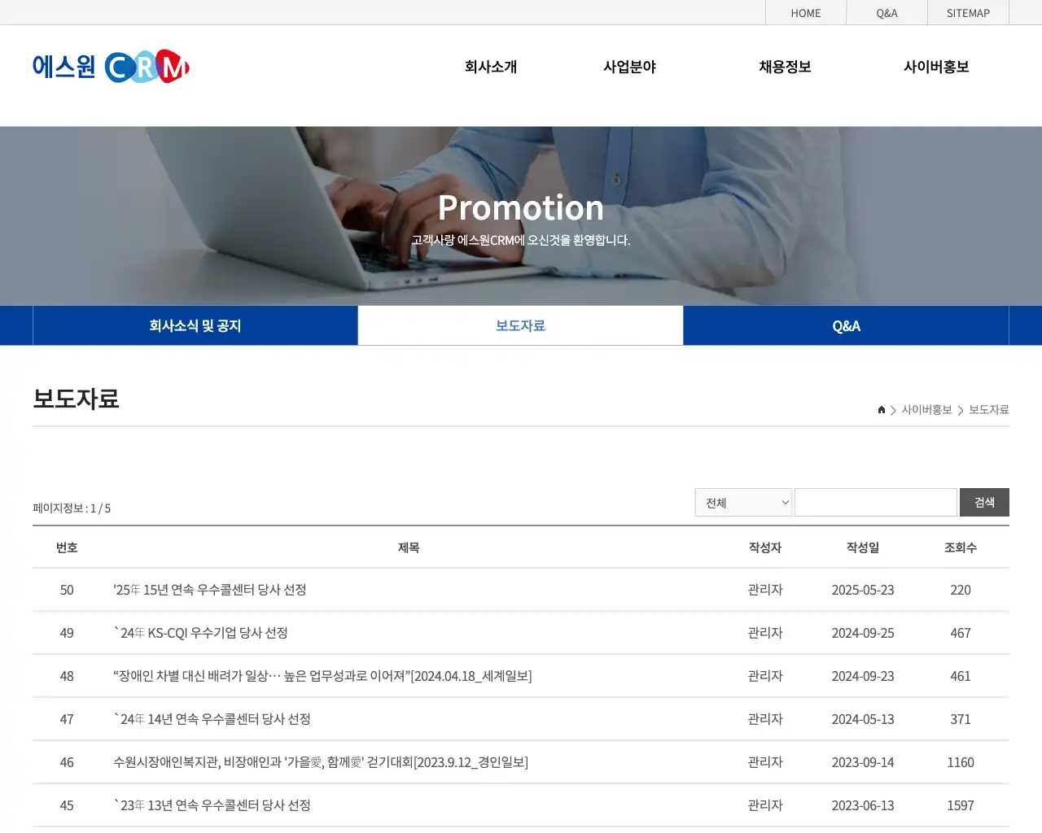Screen dimensions: 1042x833
Task: Open the SITEMAP page
Action: [x=968, y=12]
